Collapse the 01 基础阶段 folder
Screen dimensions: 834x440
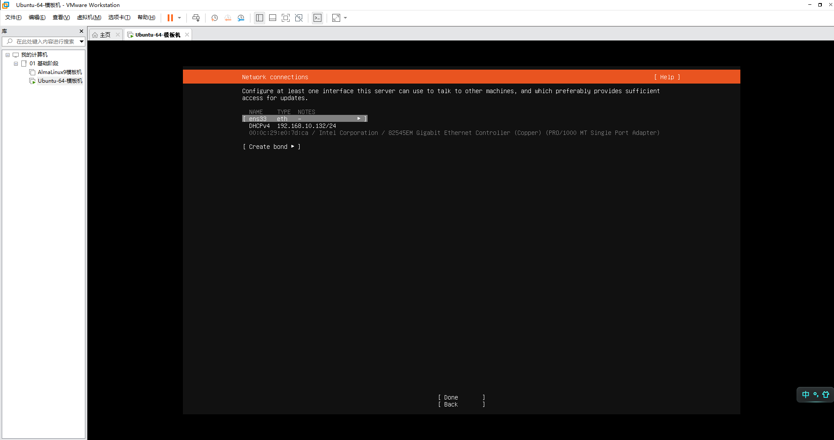tap(16, 64)
